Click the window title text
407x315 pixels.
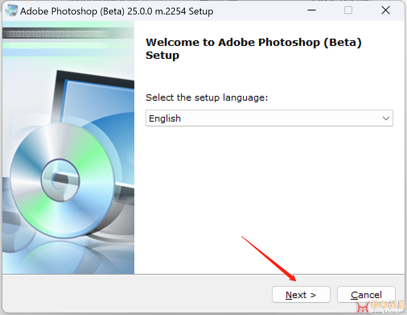click(117, 11)
